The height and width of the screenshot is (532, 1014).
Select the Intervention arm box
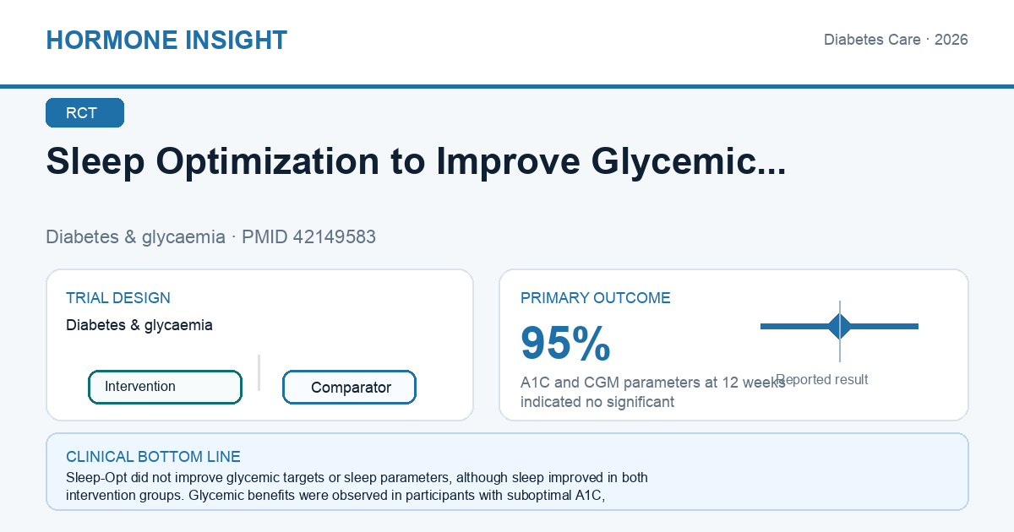166,387
